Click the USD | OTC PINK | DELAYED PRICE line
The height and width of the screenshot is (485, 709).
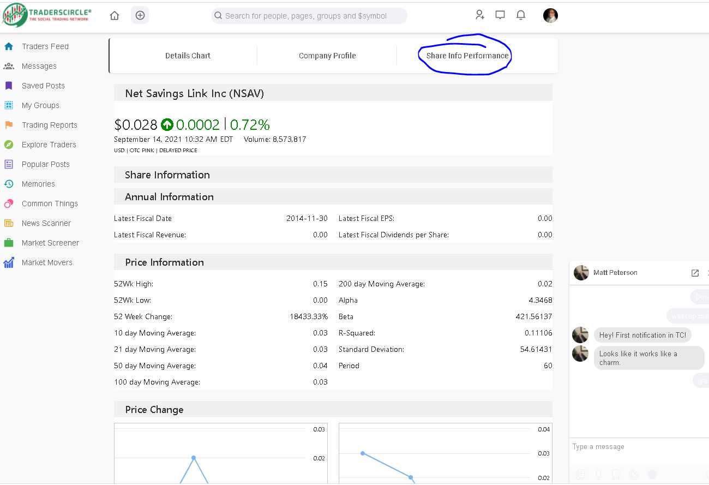click(155, 150)
